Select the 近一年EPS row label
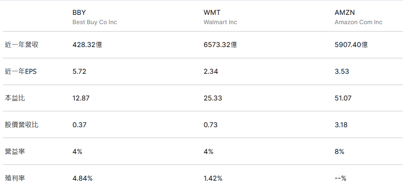 [21, 71]
